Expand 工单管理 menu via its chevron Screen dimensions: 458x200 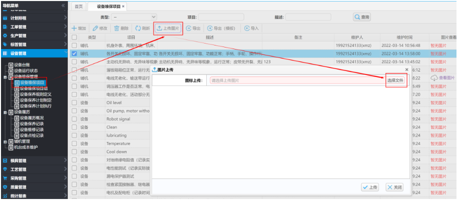tap(65, 26)
